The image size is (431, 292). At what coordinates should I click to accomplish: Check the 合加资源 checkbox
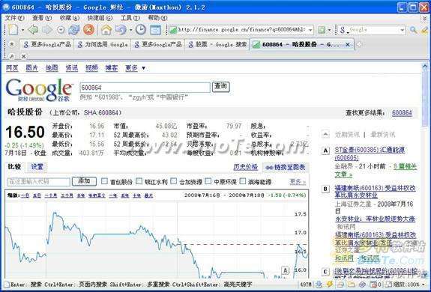(173, 181)
